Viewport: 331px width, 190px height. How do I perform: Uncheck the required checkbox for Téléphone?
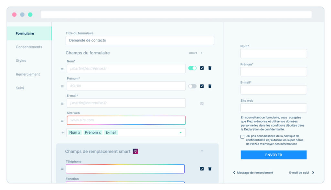202,169
